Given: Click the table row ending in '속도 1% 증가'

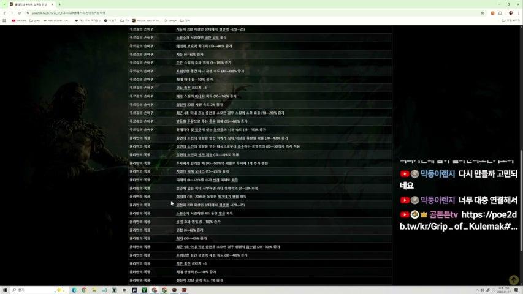Looking at the screenshot, I should 260,281.
